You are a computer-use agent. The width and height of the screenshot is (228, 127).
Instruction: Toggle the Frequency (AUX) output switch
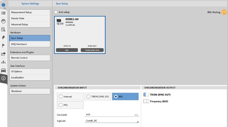pyautogui.click(x=146, y=101)
